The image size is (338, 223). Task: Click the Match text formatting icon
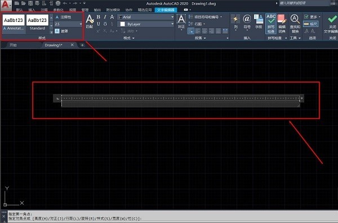click(90, 21)
